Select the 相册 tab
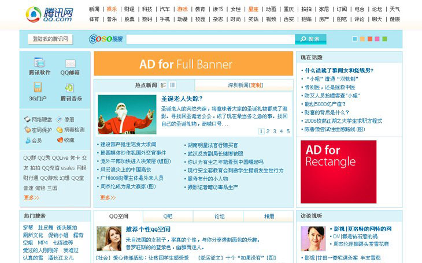 (269, 216)
